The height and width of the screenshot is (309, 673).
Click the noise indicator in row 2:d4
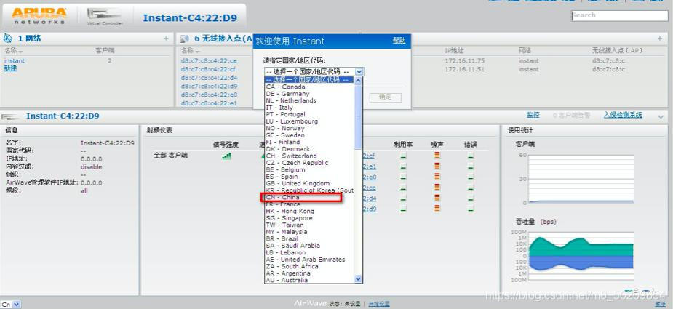[x=437, y=198]
